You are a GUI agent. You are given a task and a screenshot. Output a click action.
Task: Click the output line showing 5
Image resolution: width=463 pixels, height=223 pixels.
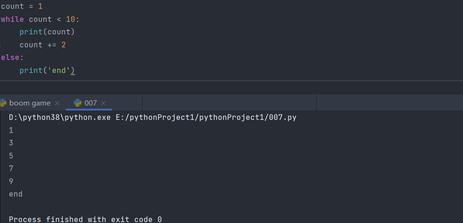(11, 156)
